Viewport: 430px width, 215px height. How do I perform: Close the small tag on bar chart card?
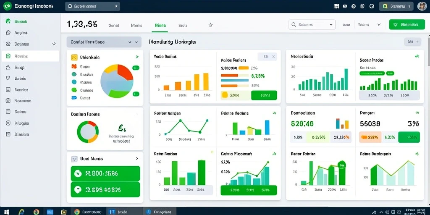coord(273,57)
